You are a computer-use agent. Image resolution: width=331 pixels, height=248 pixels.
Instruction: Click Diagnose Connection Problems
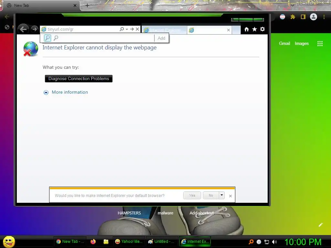point(79,78)
